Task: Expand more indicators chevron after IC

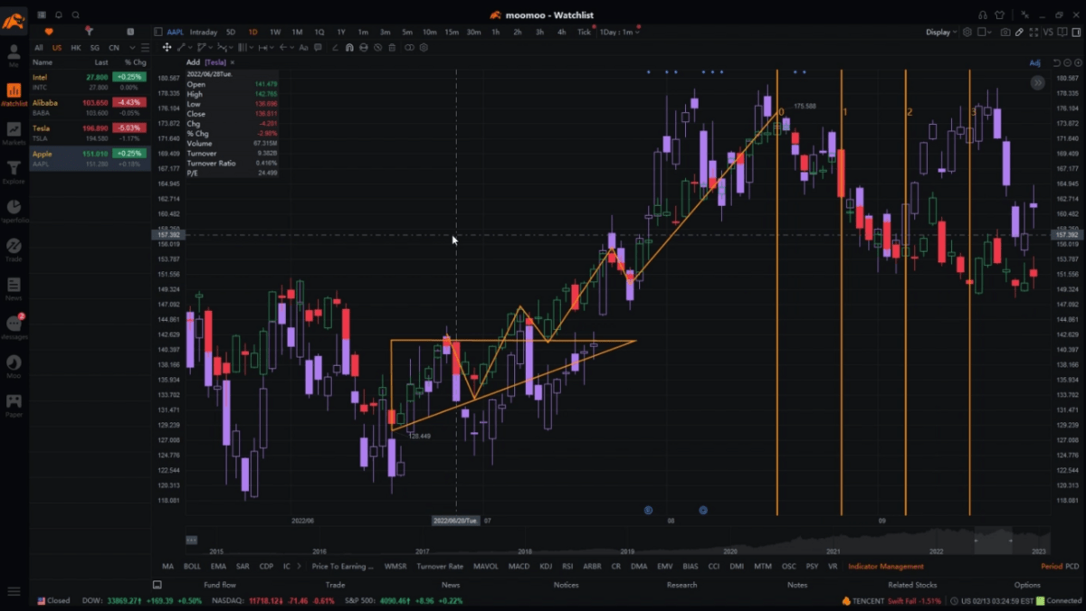Action: point(300,566)
